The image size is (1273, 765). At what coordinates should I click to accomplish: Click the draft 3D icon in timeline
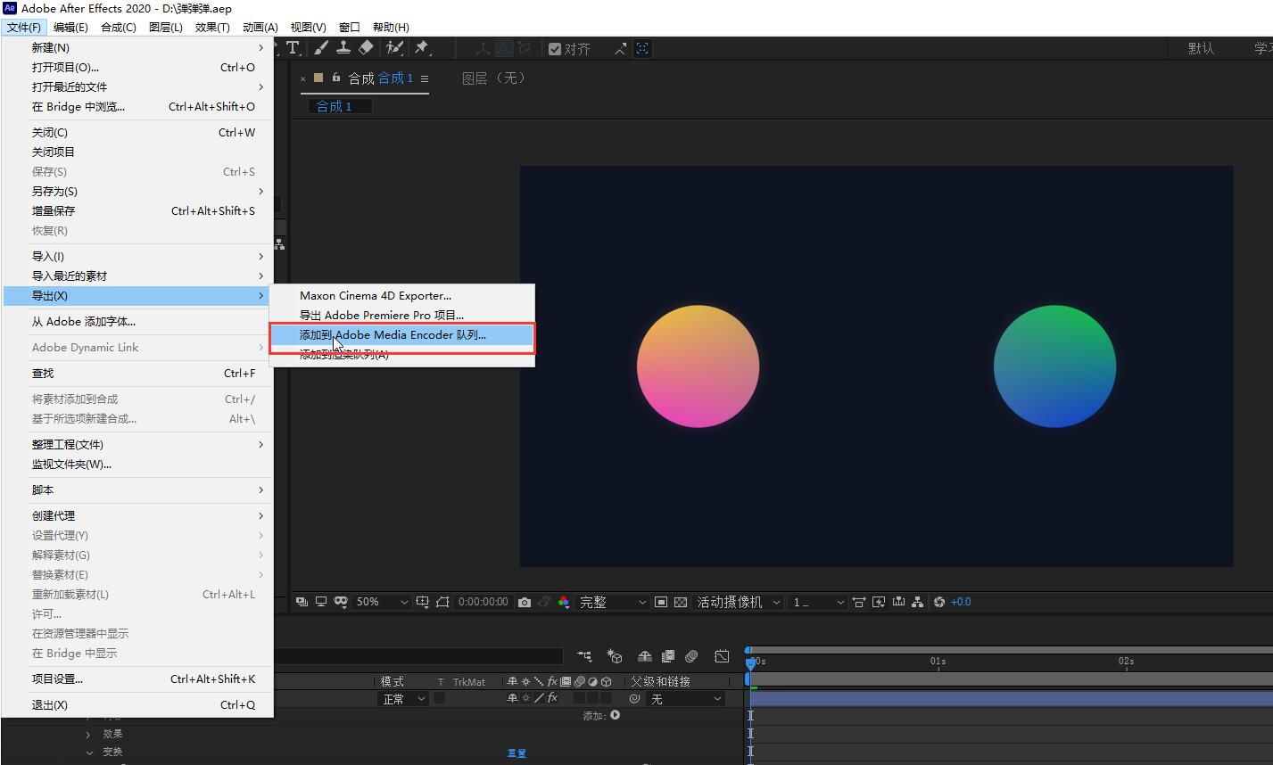pyautogui.click(x=615, y=656)
